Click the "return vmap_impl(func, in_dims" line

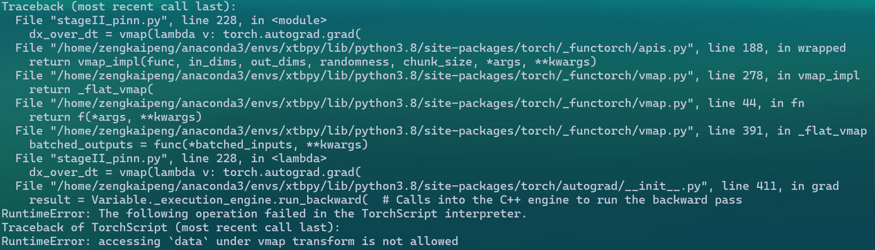click(x=313, y=62)
